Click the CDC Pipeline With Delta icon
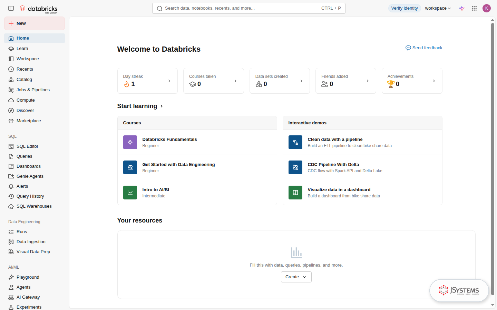The height and width of the screenshot is (310, 497). click(x=295, y=167)
